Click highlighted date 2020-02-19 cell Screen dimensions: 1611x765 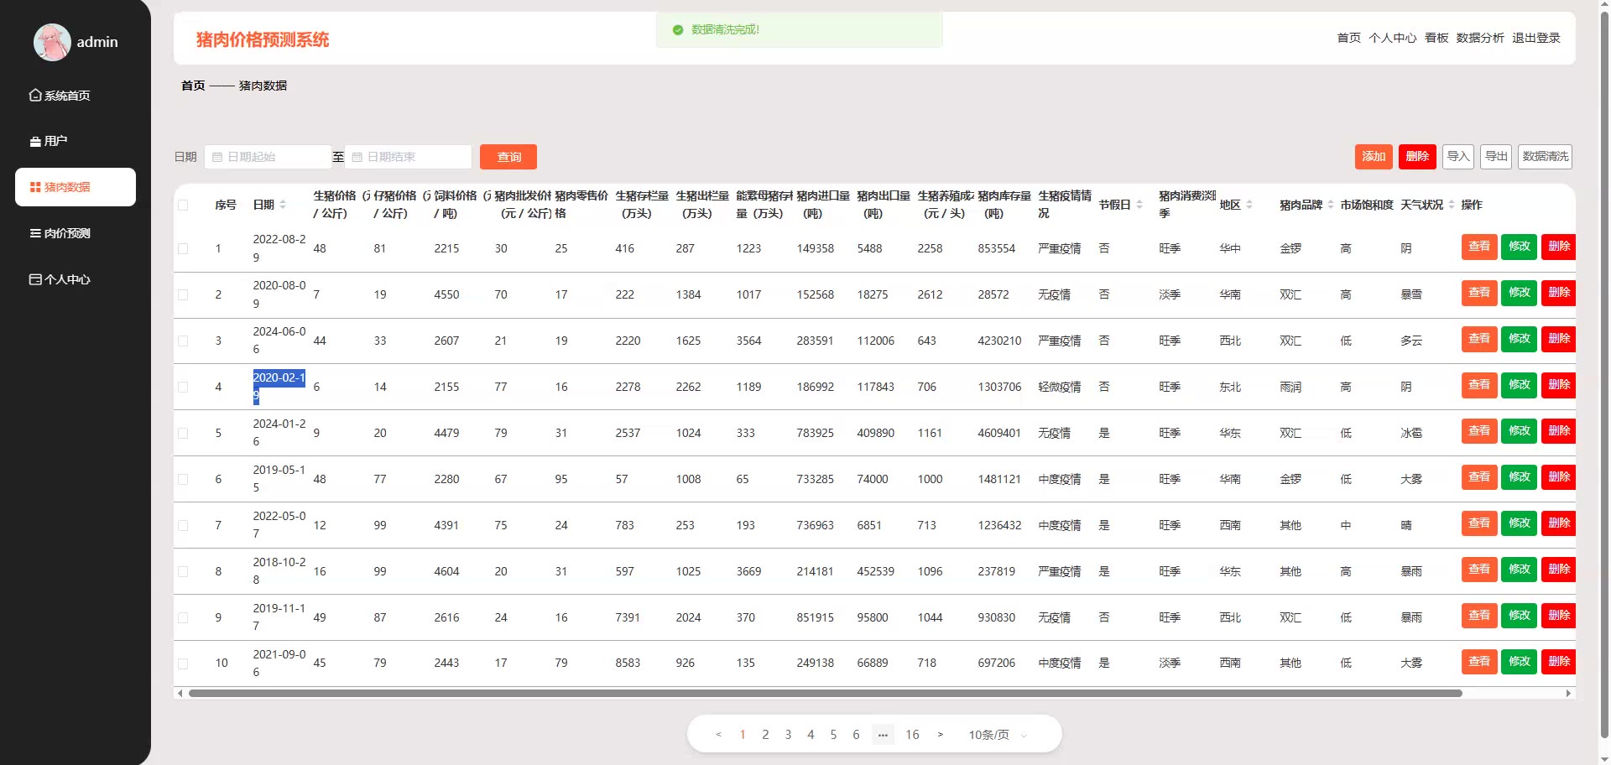pos(279,387)
